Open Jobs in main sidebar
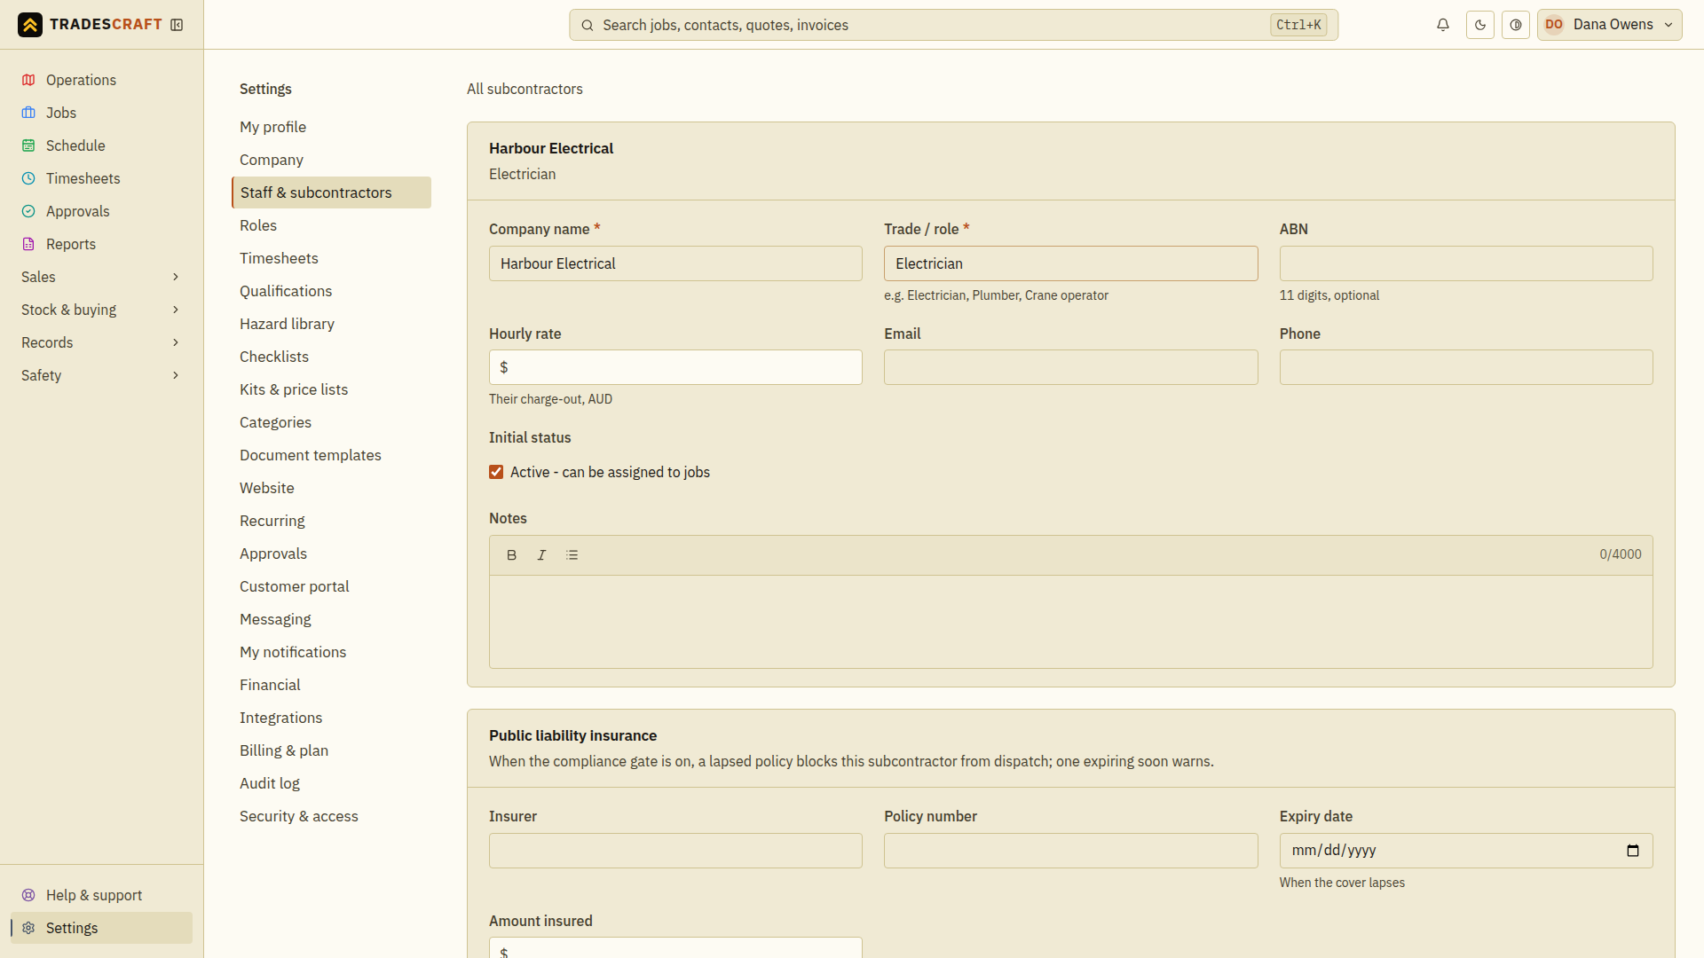This screenshot has width=1704, height=958. pos(101,113)
